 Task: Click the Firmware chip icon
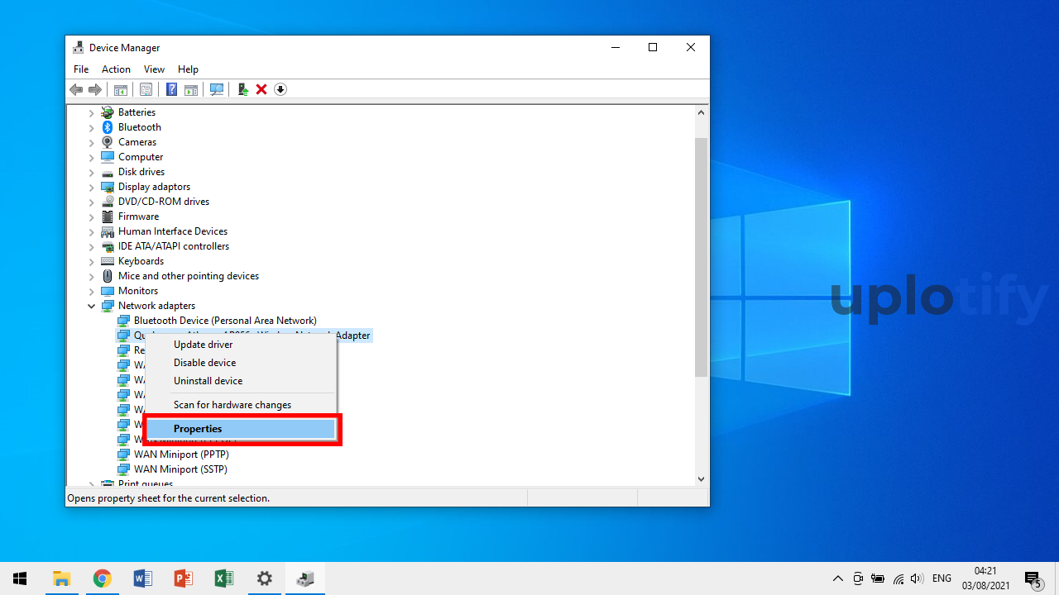108,217
